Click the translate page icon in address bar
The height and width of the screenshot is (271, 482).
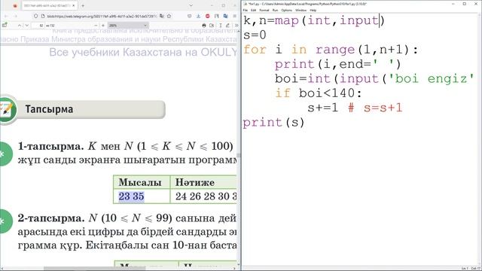162,16
